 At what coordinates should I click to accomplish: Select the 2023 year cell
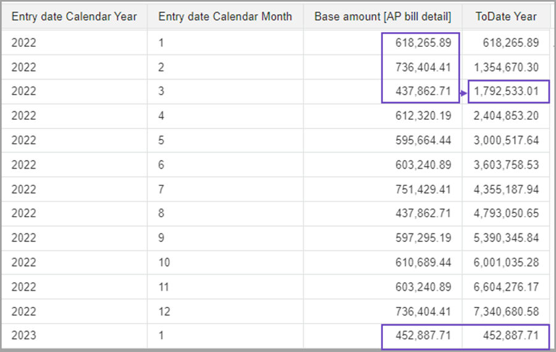(x=23, y=336)
